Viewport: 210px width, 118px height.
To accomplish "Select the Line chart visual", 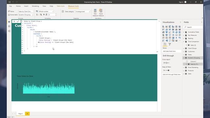I will coord(163,29).
